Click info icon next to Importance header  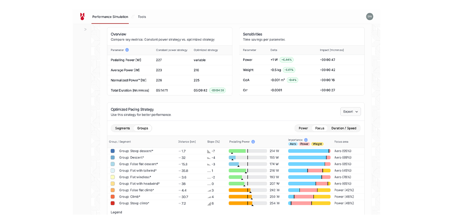306,140
